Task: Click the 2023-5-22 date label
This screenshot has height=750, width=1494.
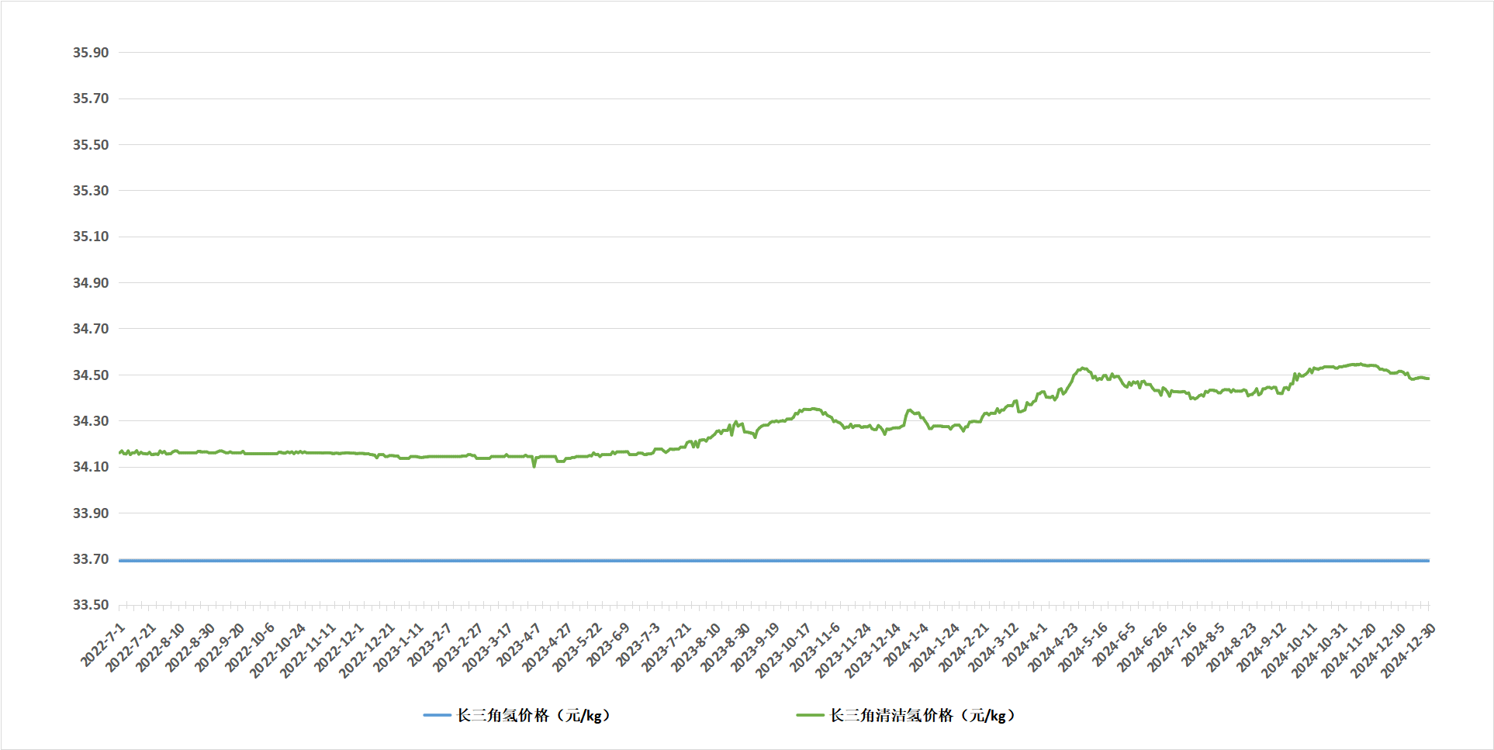Action: (578, 648)
